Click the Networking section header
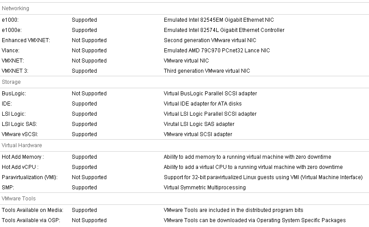The height and width of the screenshot is (227, 369). pos(16,8)
